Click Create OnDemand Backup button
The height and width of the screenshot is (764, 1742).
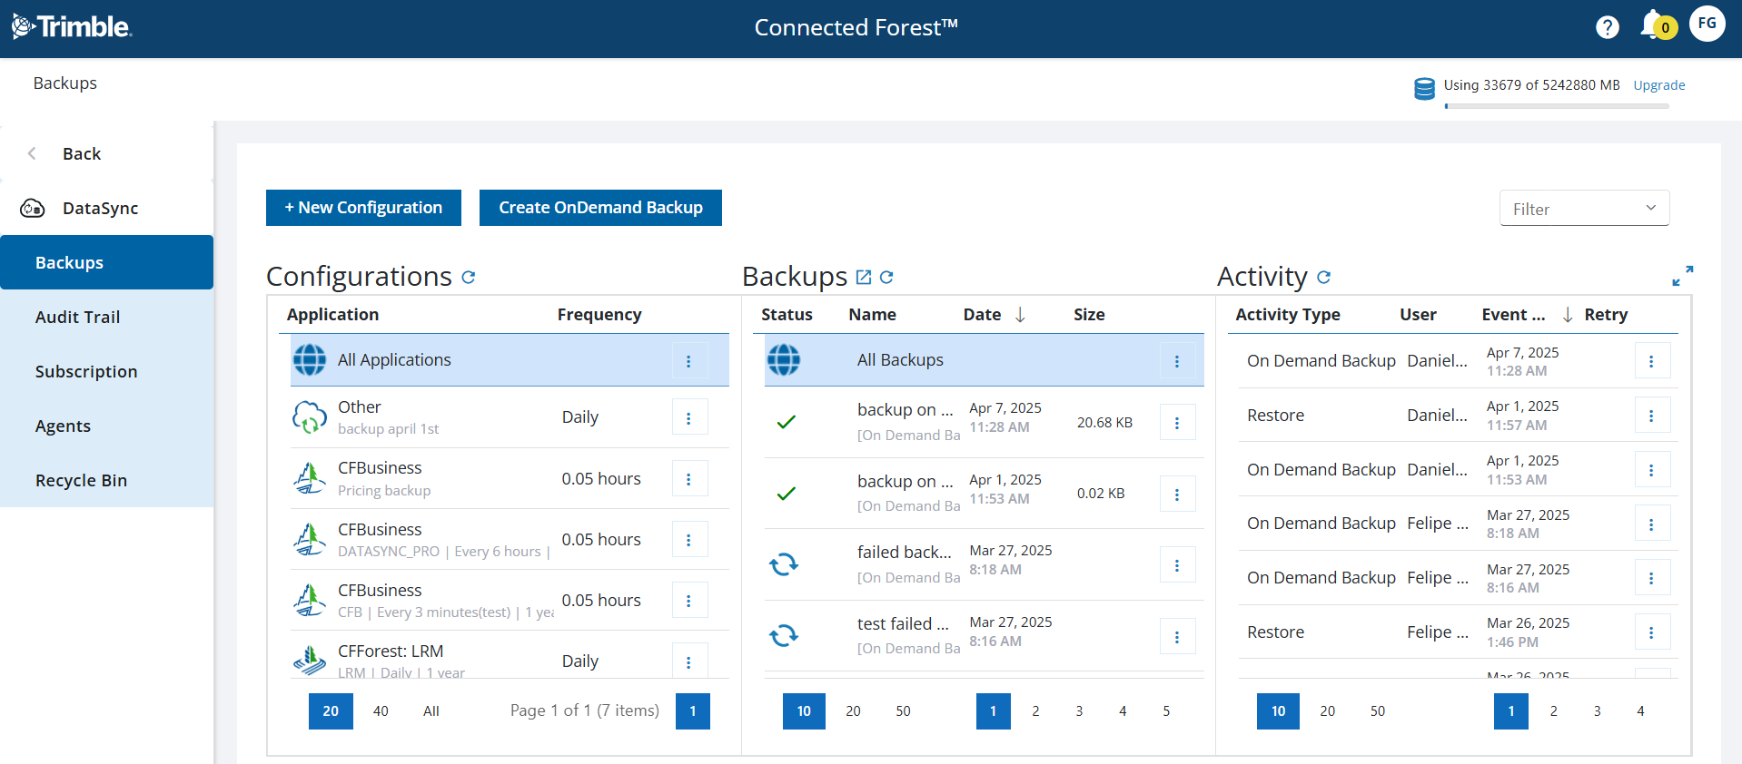[x=600, y=208]
